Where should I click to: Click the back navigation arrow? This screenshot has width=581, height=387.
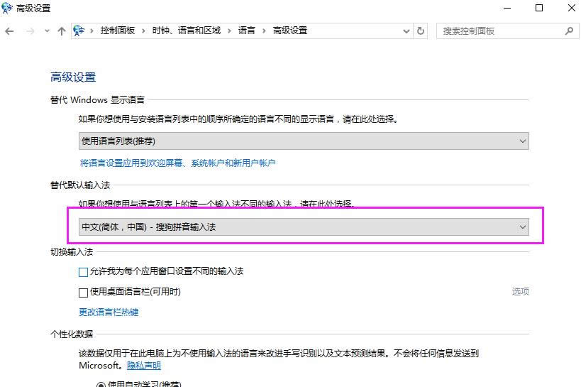click(x=9, y=31)
